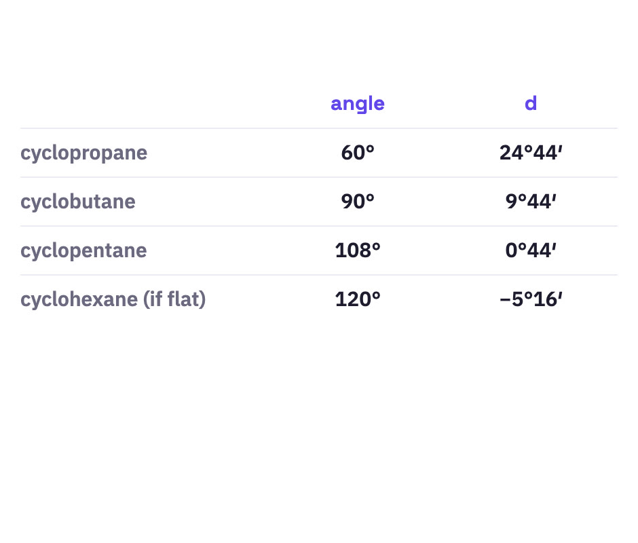This screenshot has height=543, width=638.
Task: Click the divider line below the header row
Action: point(319,128)
